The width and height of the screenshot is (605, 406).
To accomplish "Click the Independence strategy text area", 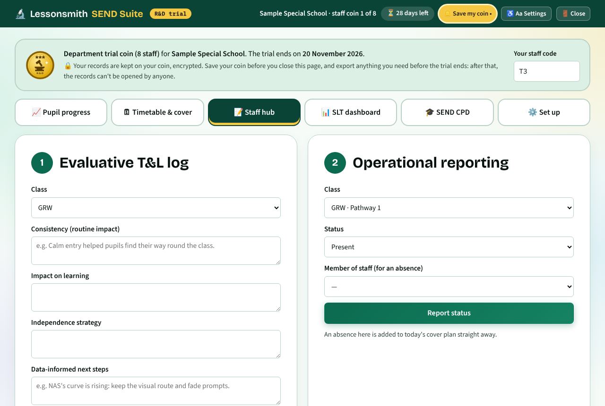I will 156,344.
